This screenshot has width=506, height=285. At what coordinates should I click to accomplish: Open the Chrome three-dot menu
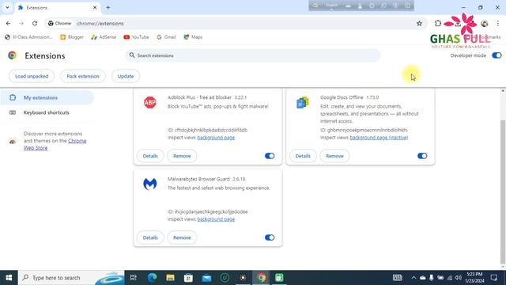498,23
